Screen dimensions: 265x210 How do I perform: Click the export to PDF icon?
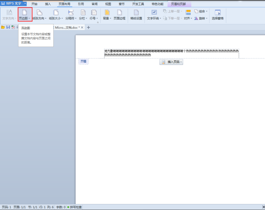pyautogui.click(x=13, y=27)
